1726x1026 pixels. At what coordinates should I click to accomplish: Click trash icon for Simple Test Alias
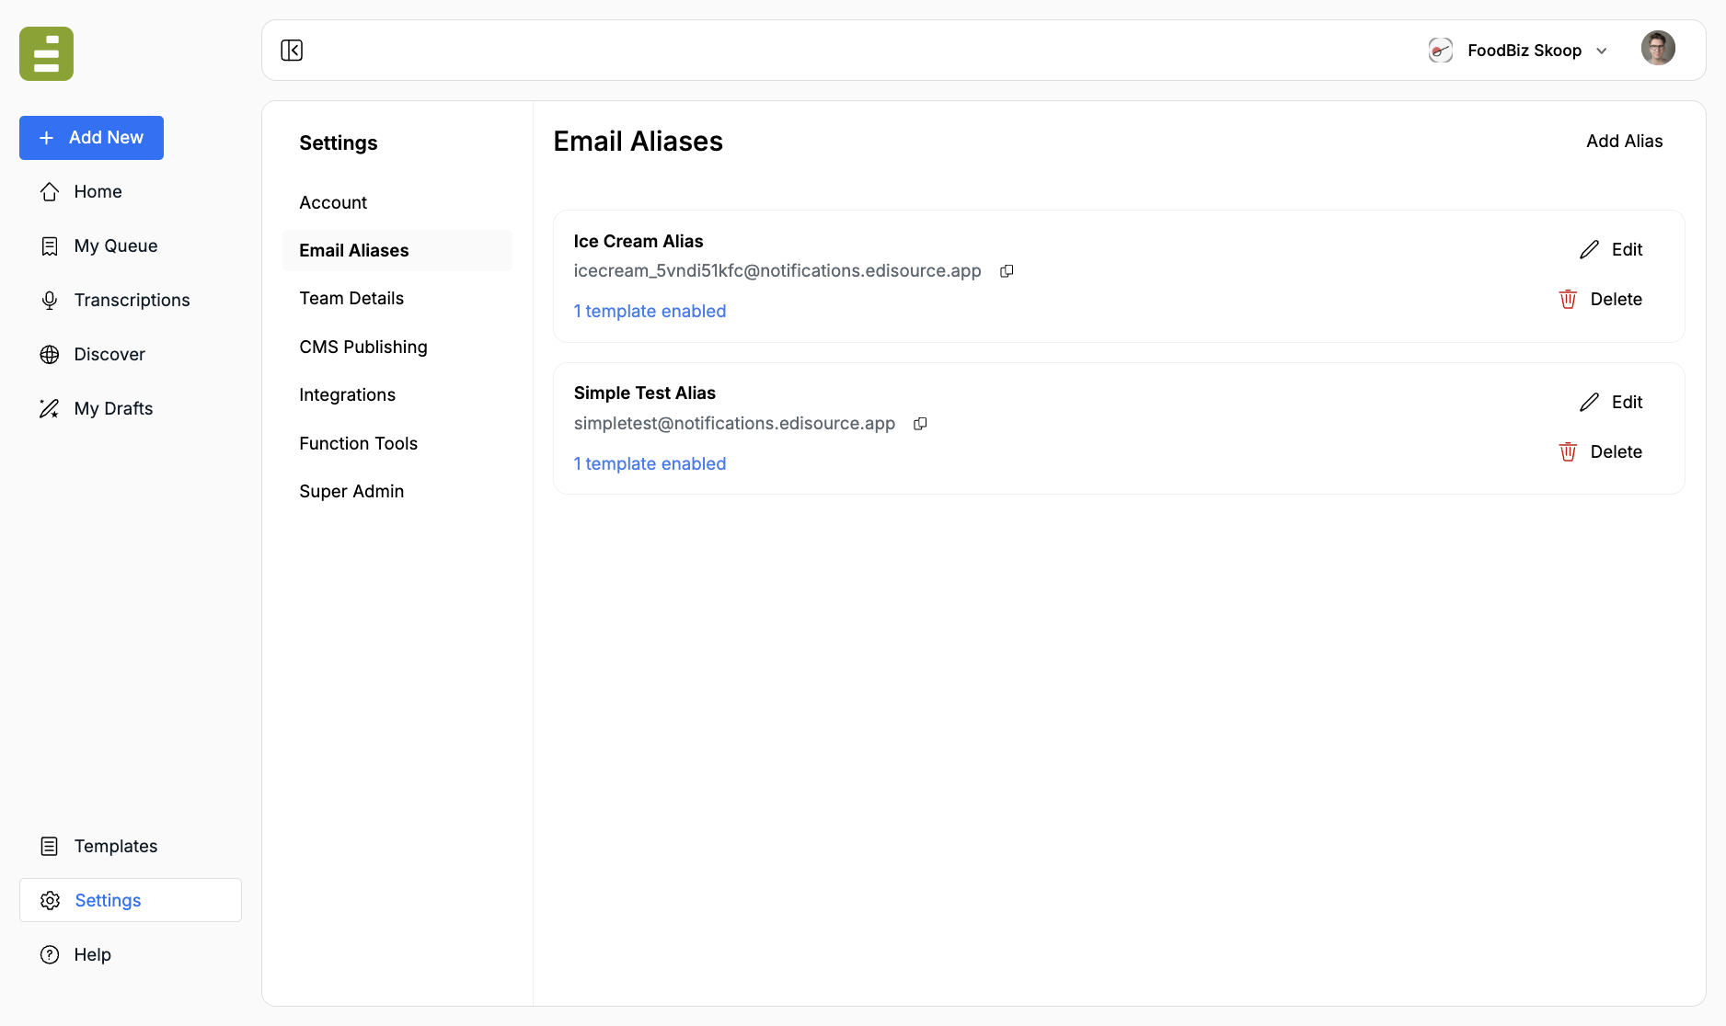1568,452
